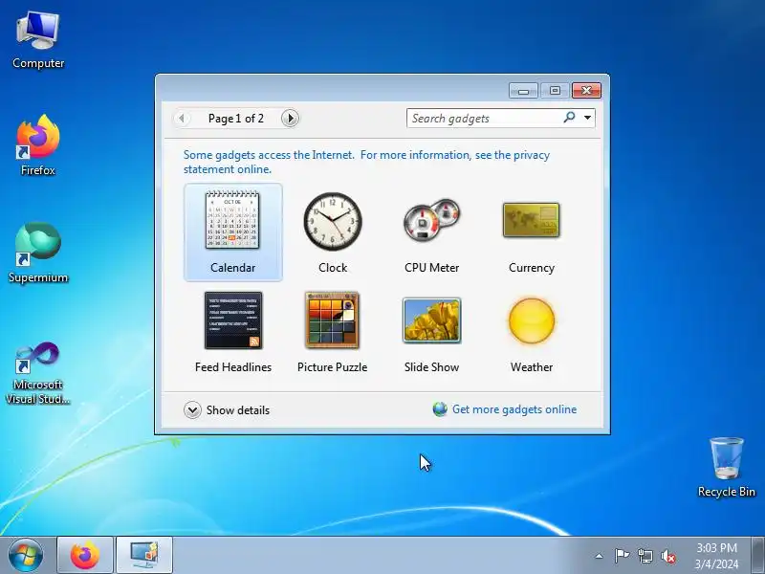This screenshot has width=765, height=574.
Task: Open Firefox from the taskbar
Action: (85, 556)
